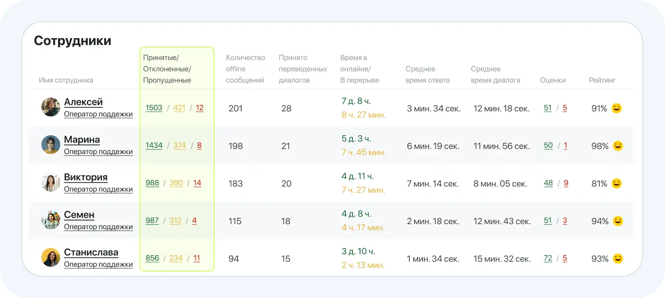Viewport: 665px width, 298px height.
Task: Open Алексей's declined dialogs count 421
Action: click(179, 108)
